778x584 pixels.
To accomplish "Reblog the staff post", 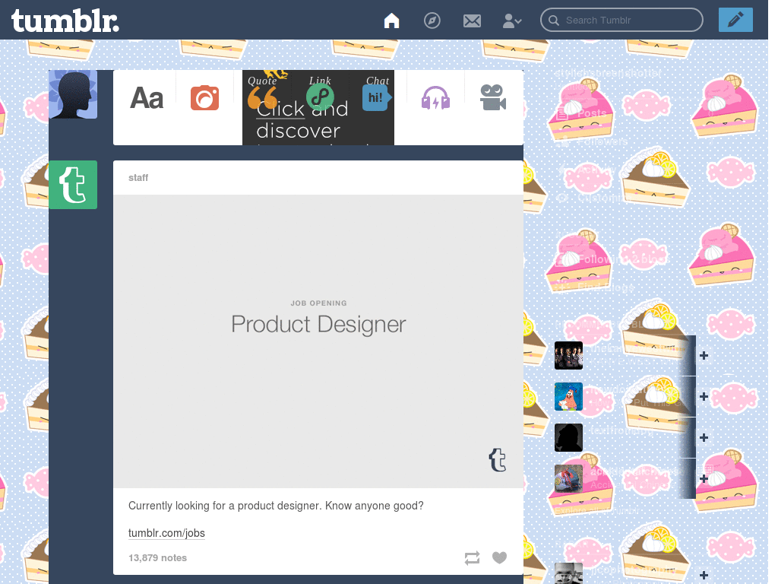I will pyautogui.click(x=472, y=557).
